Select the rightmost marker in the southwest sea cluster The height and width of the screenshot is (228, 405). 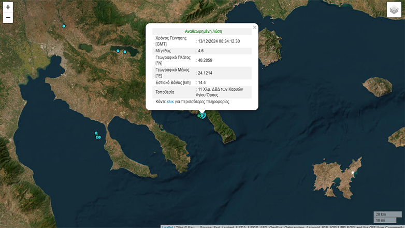(x=99, y=137)
